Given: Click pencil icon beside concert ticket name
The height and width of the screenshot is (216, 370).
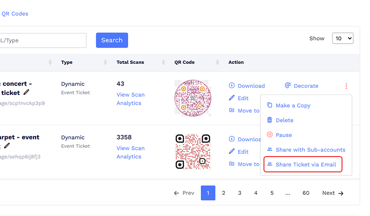Looking at the screenshot, I should click(x=27, y=92).
